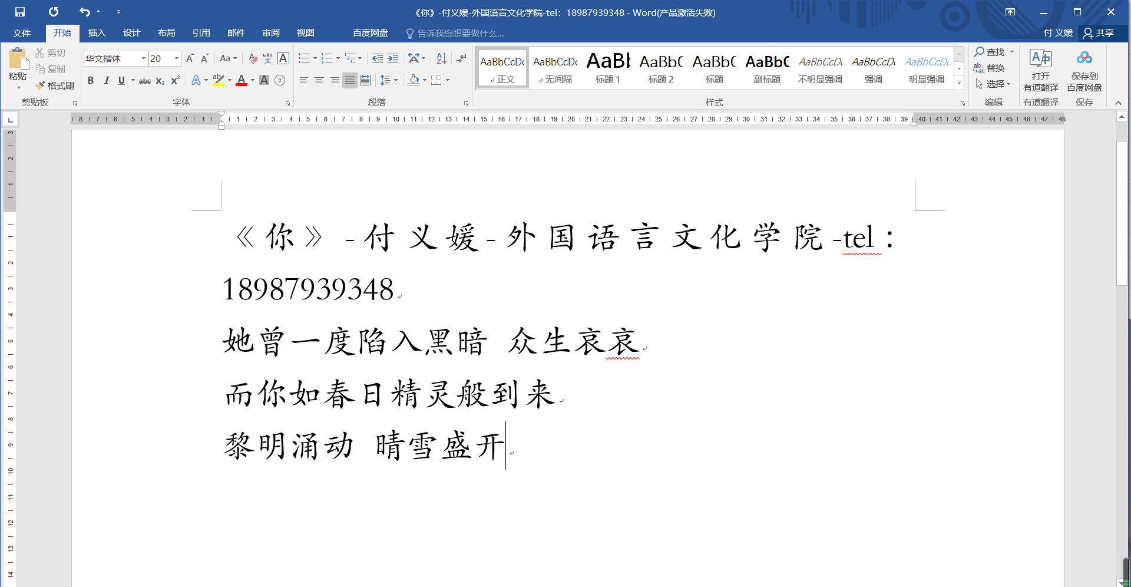Screen dimensions: 1131x587
Task: Click the Undo arrow icon
Action: coord(85,12)
